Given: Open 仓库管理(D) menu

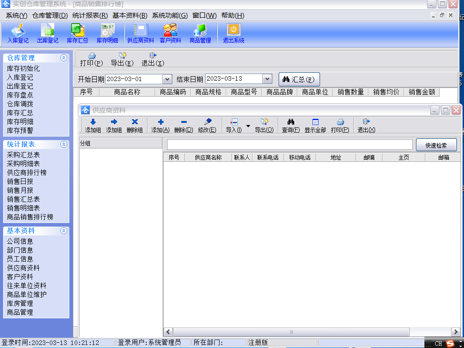Looking at the screenshot, I should pyautogui.click(x=50, y=16).
